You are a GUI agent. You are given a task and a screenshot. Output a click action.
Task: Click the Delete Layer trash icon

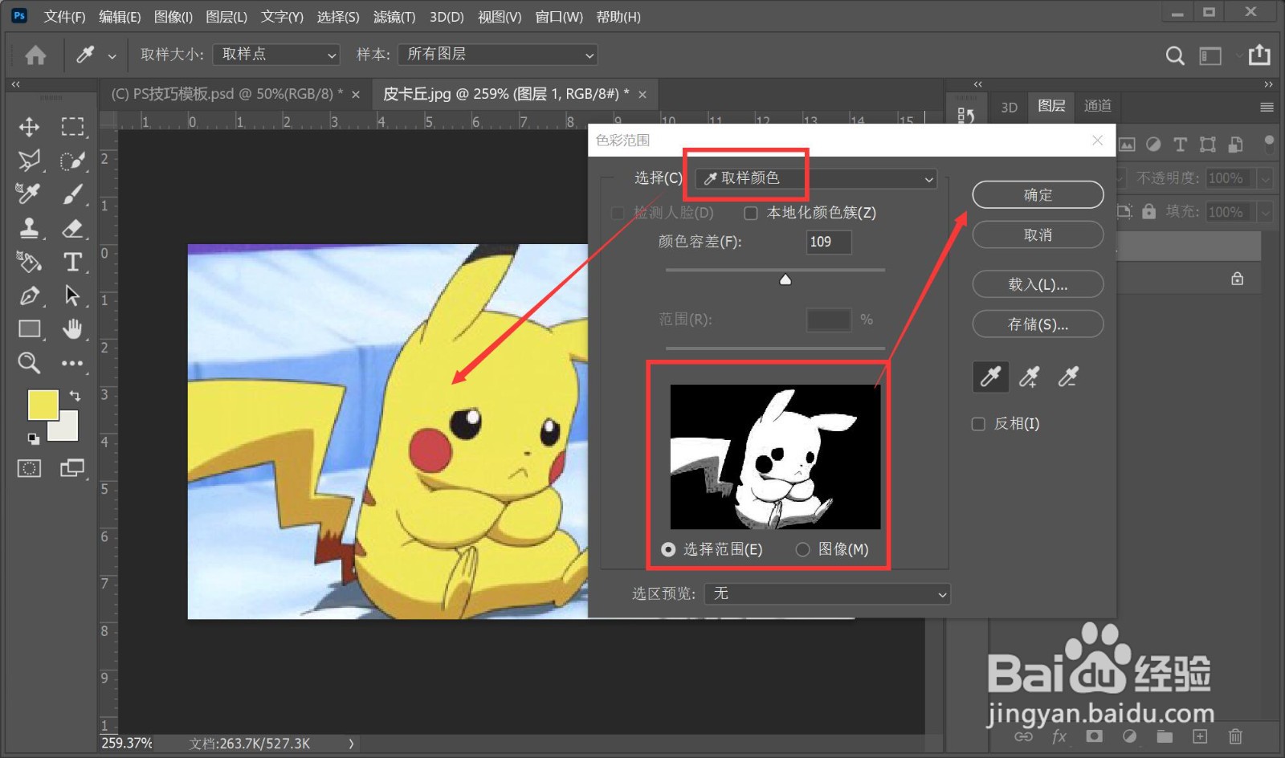point(1235,736)
